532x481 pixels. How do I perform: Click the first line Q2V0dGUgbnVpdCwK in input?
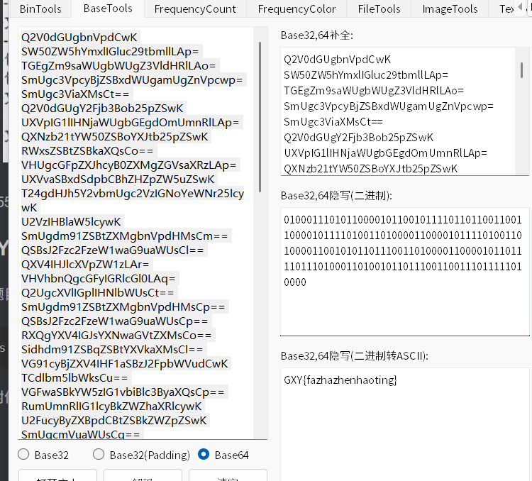(79, 37)
